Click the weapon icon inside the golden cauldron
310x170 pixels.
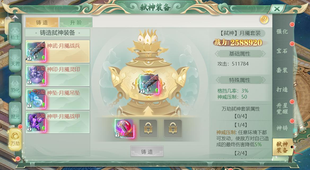[x=149, y=84]
